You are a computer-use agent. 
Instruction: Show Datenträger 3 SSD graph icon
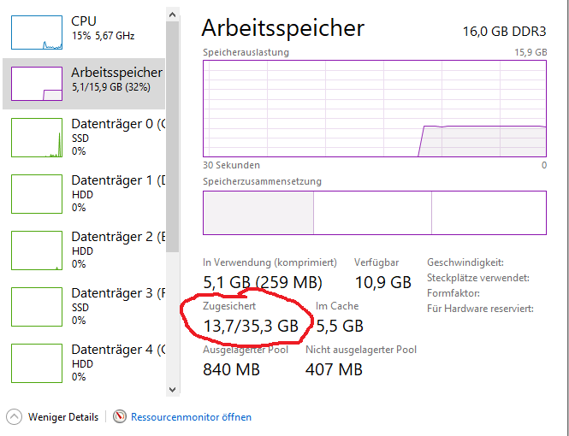pos(37,306)
